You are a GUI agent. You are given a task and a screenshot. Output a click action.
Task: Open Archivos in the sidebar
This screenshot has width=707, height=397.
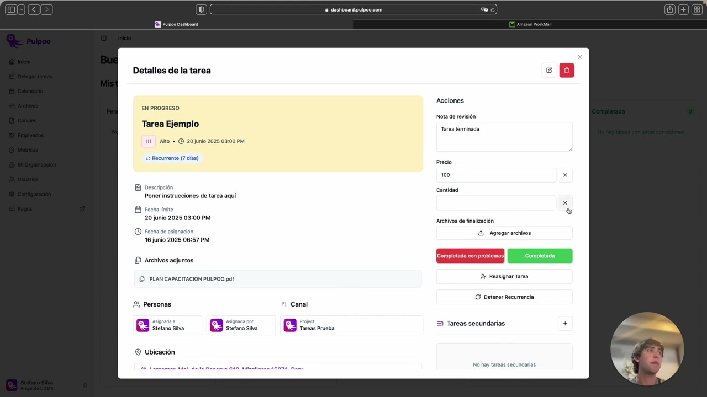point(28,106)
